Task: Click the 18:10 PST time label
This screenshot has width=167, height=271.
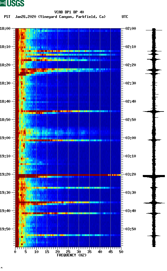Action: 5,47
